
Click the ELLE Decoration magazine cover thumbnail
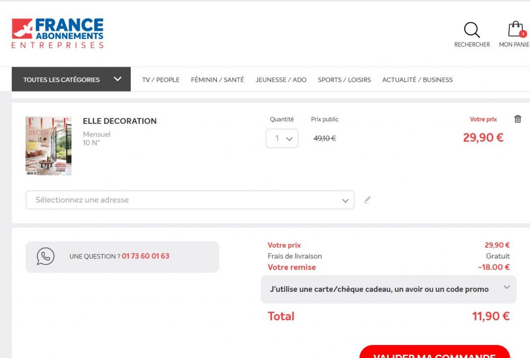49,146
